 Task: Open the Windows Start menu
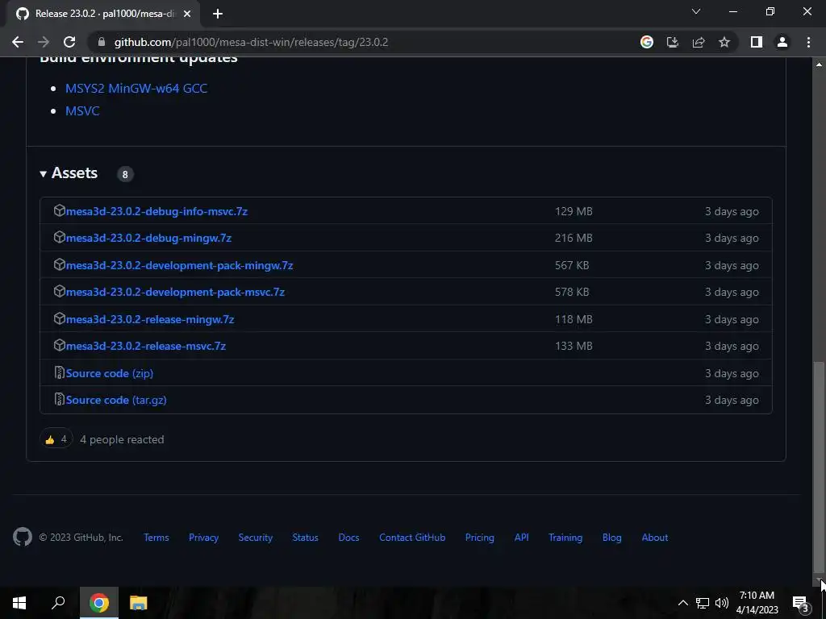coord(19,603)
